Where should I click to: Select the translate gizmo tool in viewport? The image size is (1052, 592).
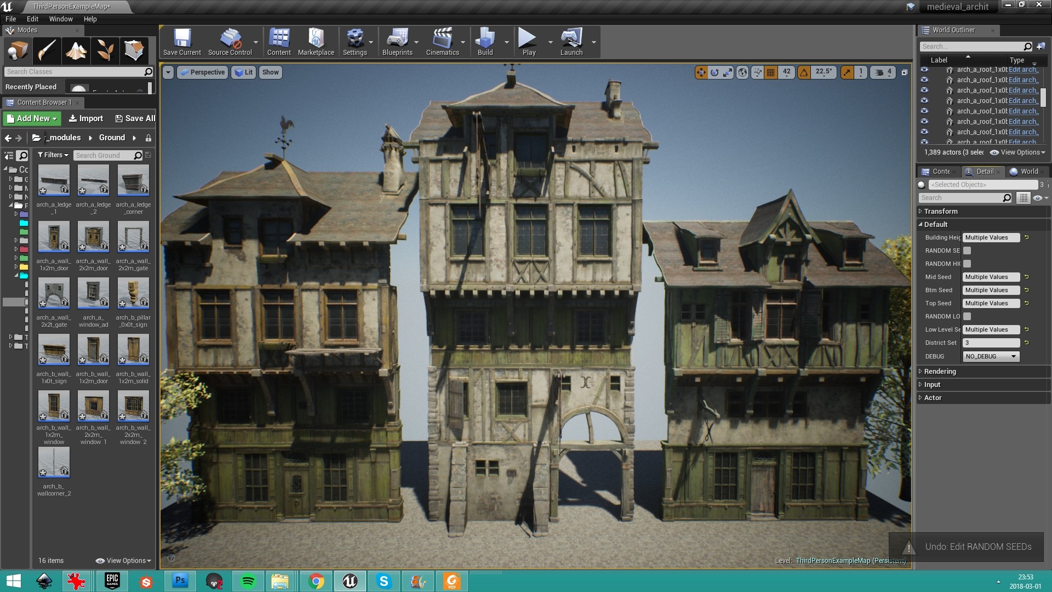[x=701, y=72]
